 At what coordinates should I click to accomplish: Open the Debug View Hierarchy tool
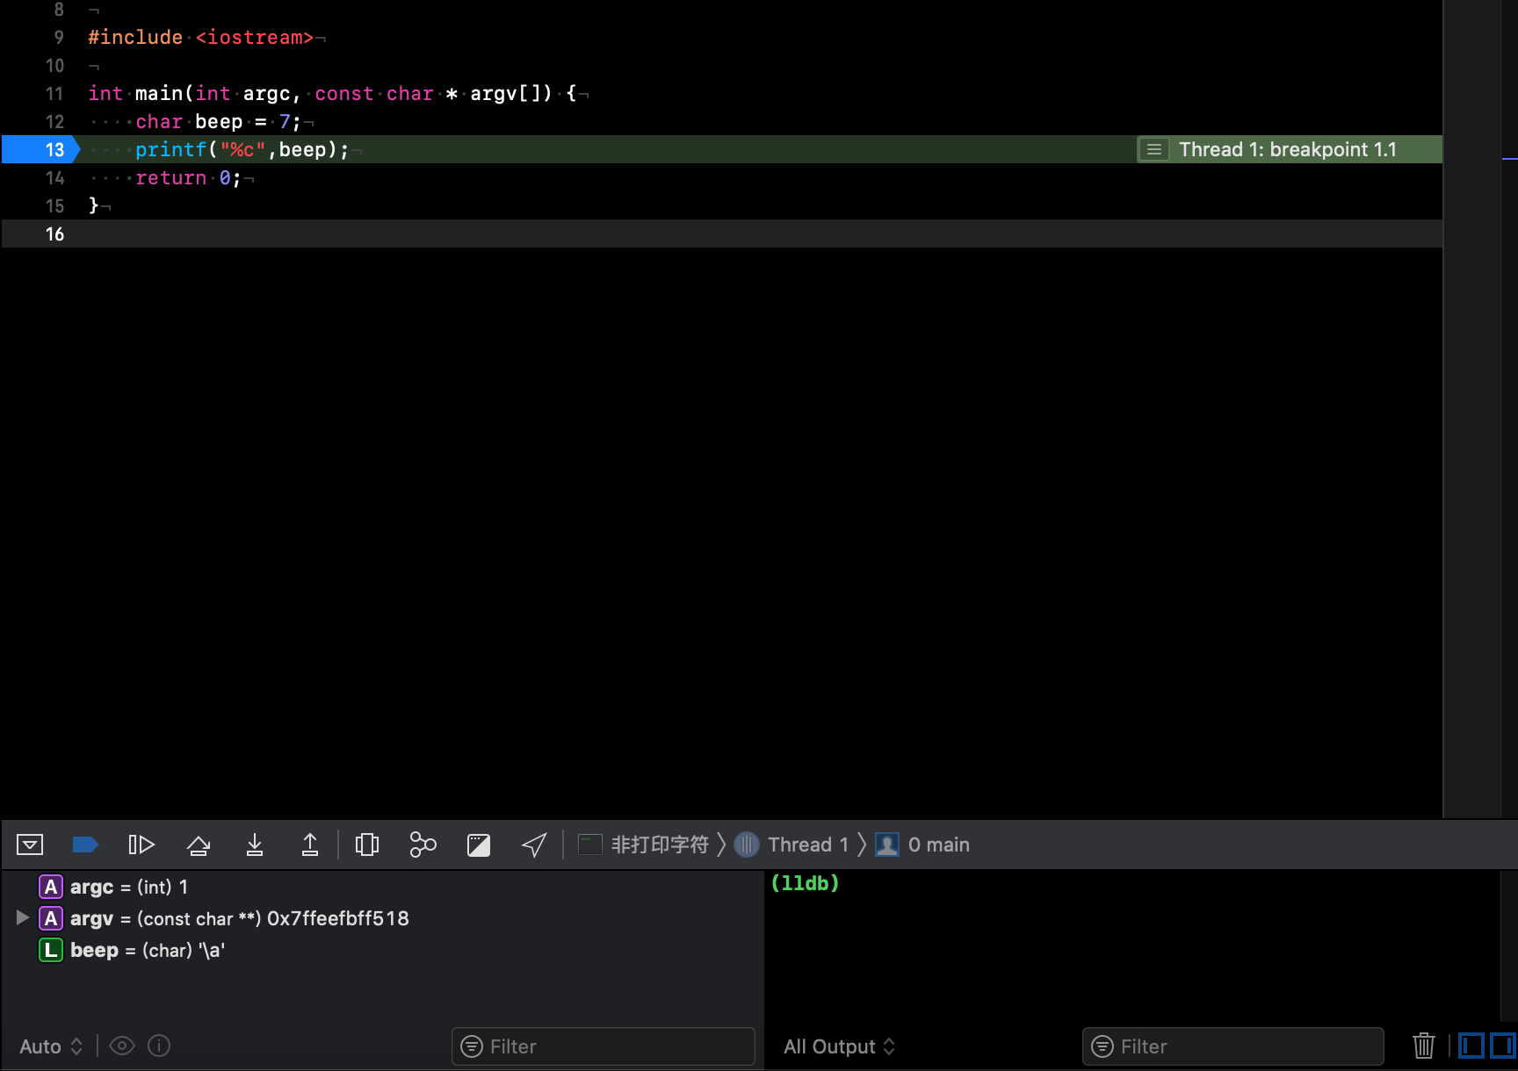(367, 845)
